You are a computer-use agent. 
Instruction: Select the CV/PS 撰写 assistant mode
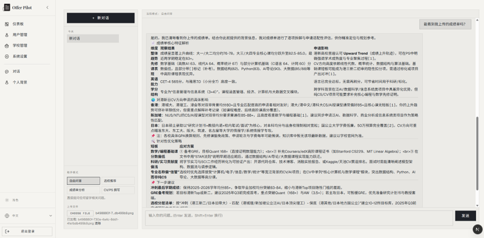click(x=118, y=190)
